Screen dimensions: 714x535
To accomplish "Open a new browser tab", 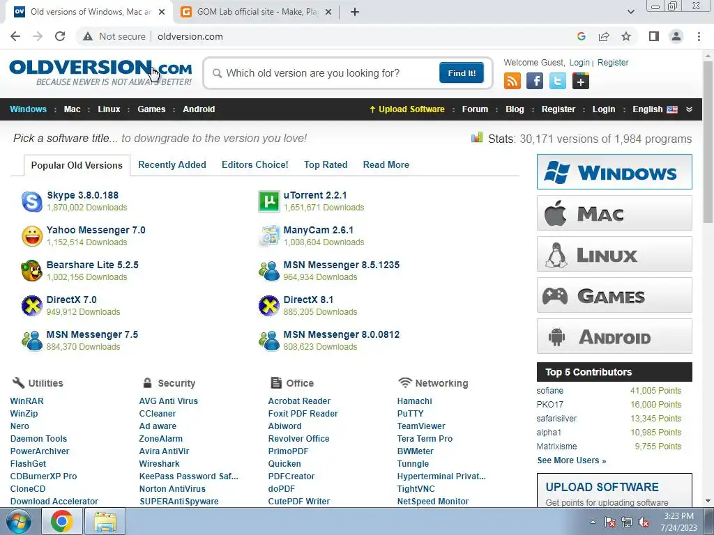I will [355, 12].
